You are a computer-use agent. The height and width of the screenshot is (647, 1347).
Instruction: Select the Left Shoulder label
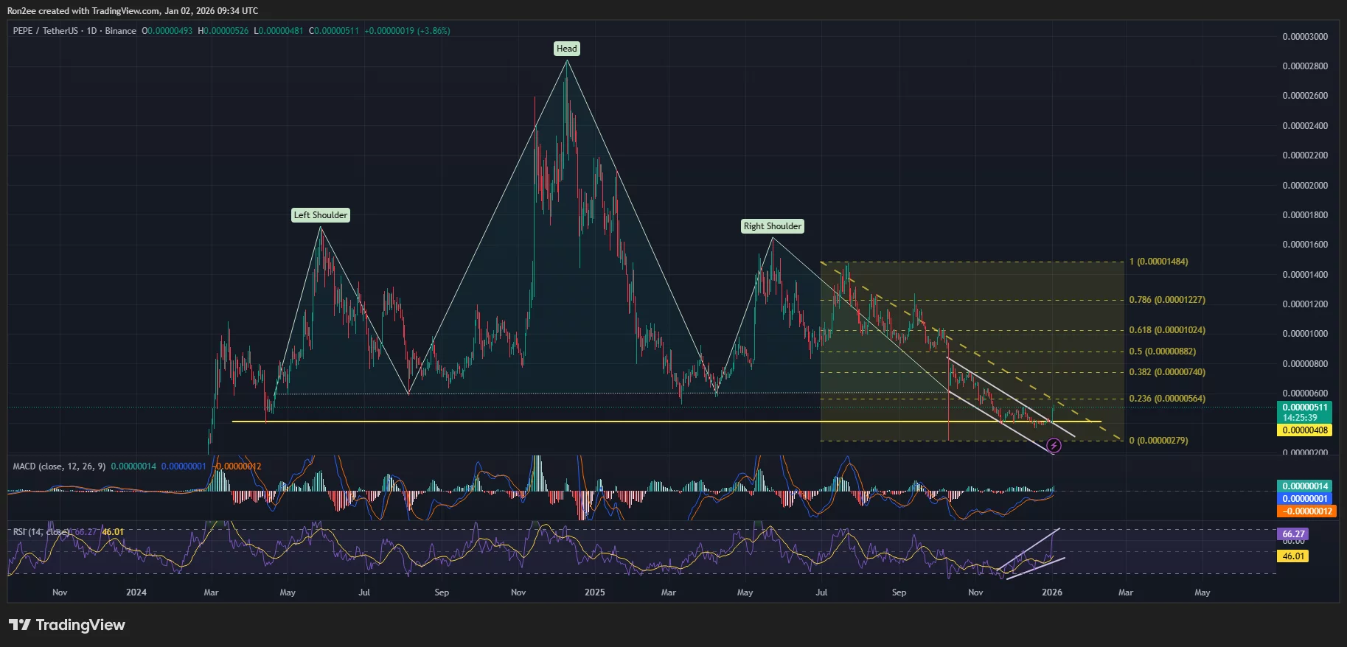tap(320, 215)
